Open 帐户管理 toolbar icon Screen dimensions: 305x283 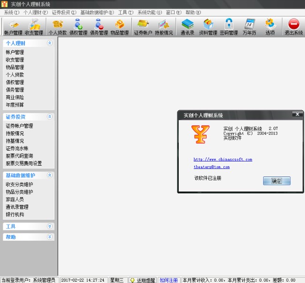coord(13,27)
